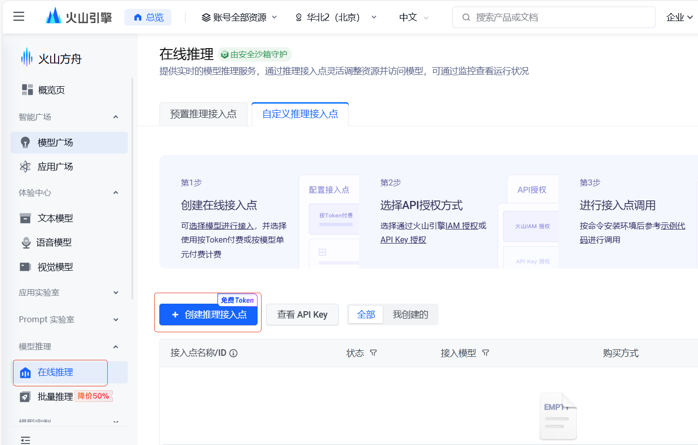Open the 概览页 overview icon
Screen dimensions: 698x445
(27, 90)
